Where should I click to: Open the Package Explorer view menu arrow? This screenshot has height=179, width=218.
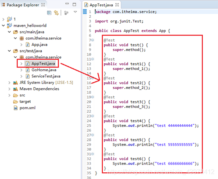click(x=75, y=12)
